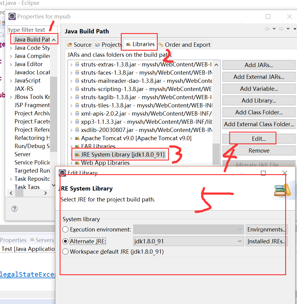Select Workspace default JRE radio button
This screenshot has height=304, width=297.
pyautogui.click(x=65, y=252)
